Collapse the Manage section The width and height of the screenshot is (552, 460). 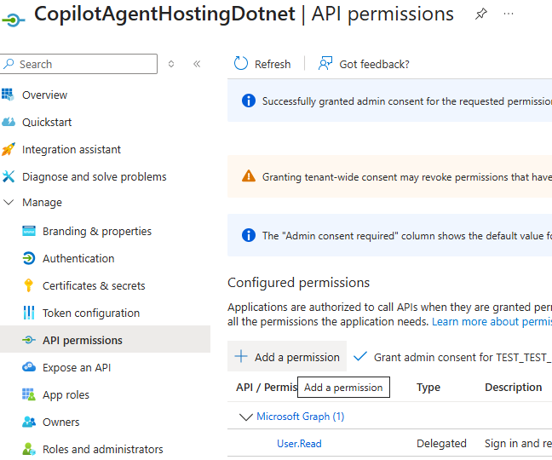9,203
